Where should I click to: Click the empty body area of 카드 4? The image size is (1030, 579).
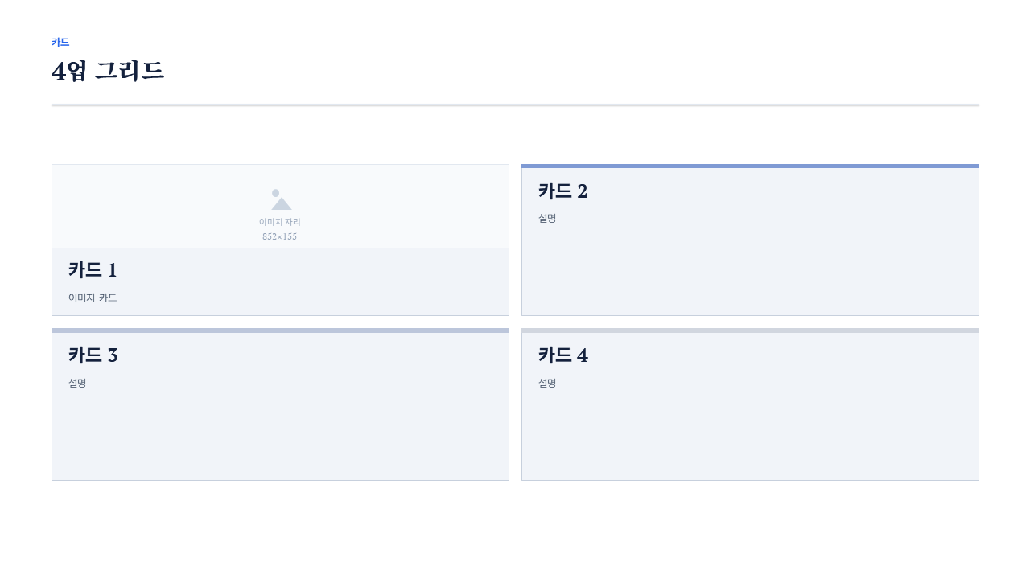[x=750, y=435]
